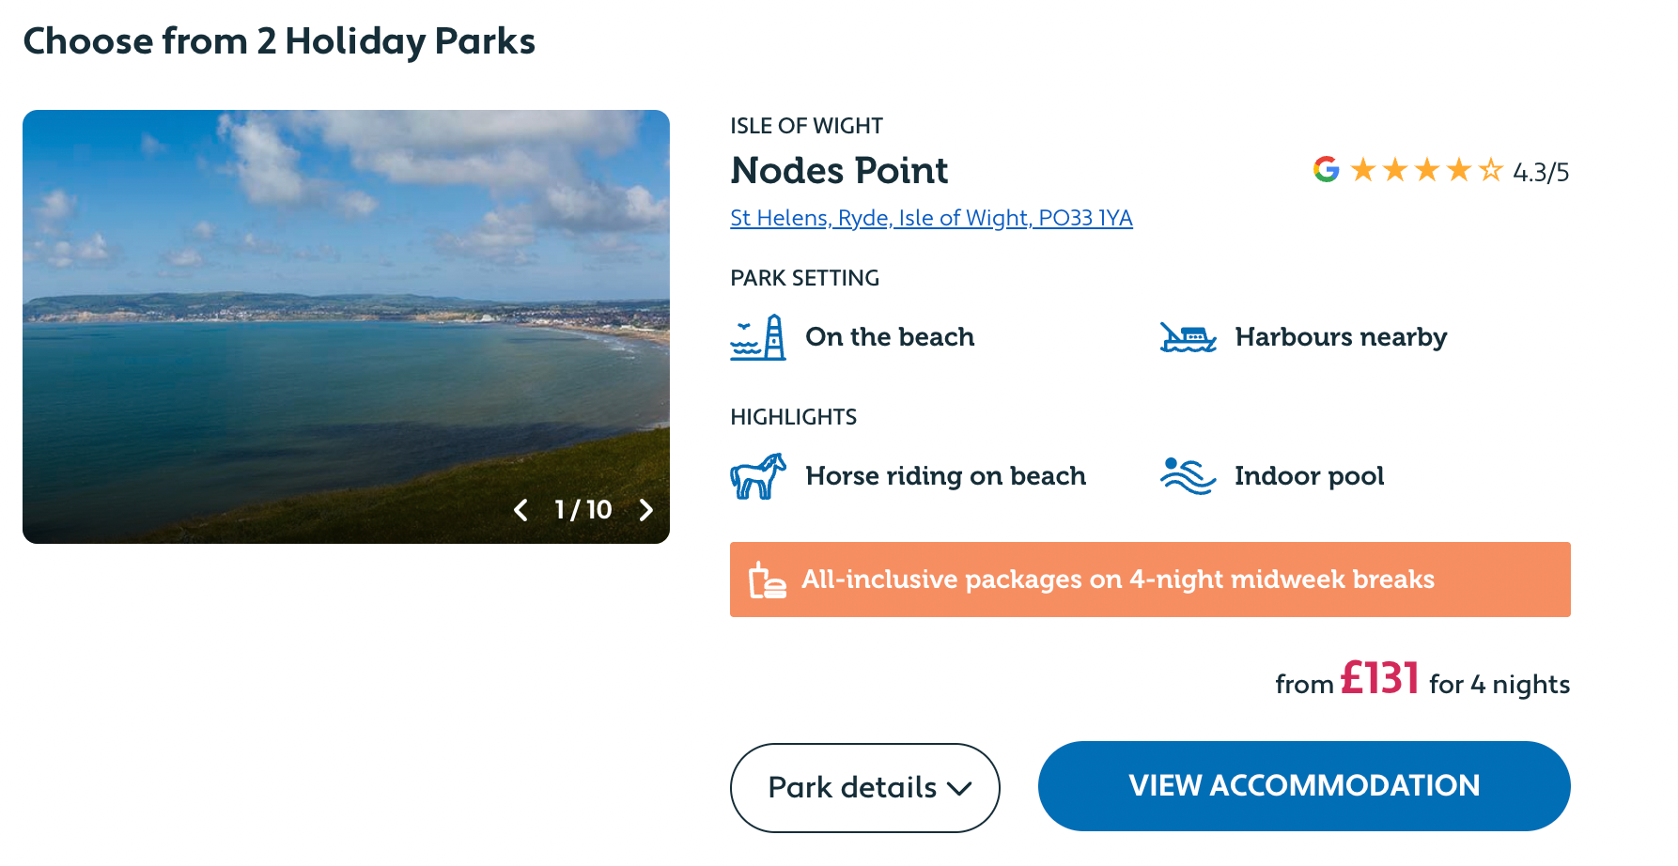Click the 1 / 10 photo counter

pos(583,510)
